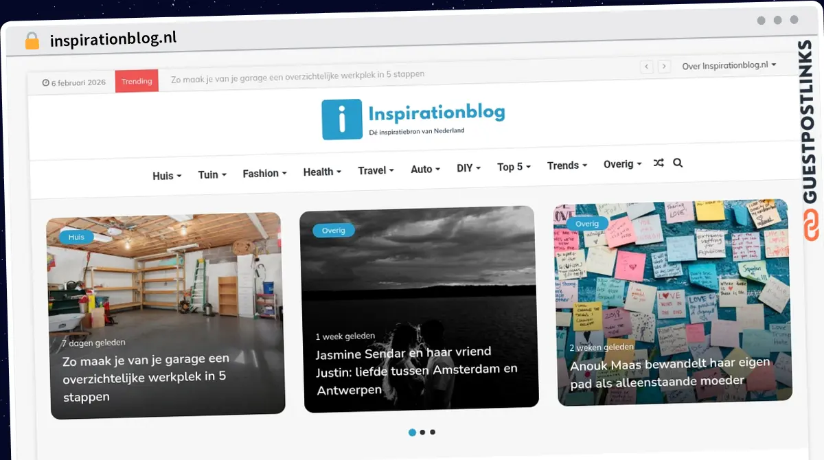Expand the Huis dropdown menu
824x460 pixels.
coord(167,176)
